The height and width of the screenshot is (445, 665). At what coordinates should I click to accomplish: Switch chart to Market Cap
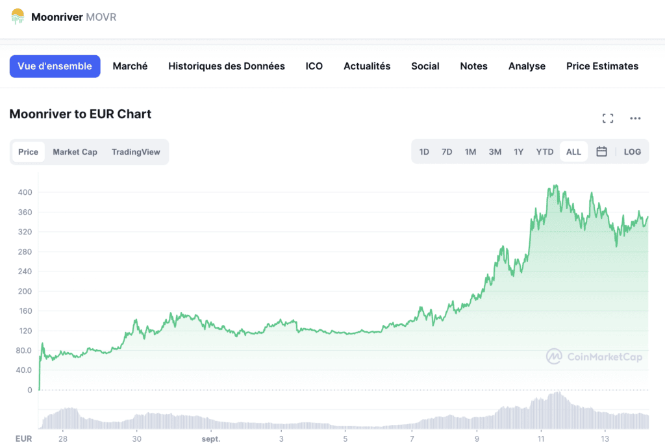pyautogui.click(x=75, y=152)
